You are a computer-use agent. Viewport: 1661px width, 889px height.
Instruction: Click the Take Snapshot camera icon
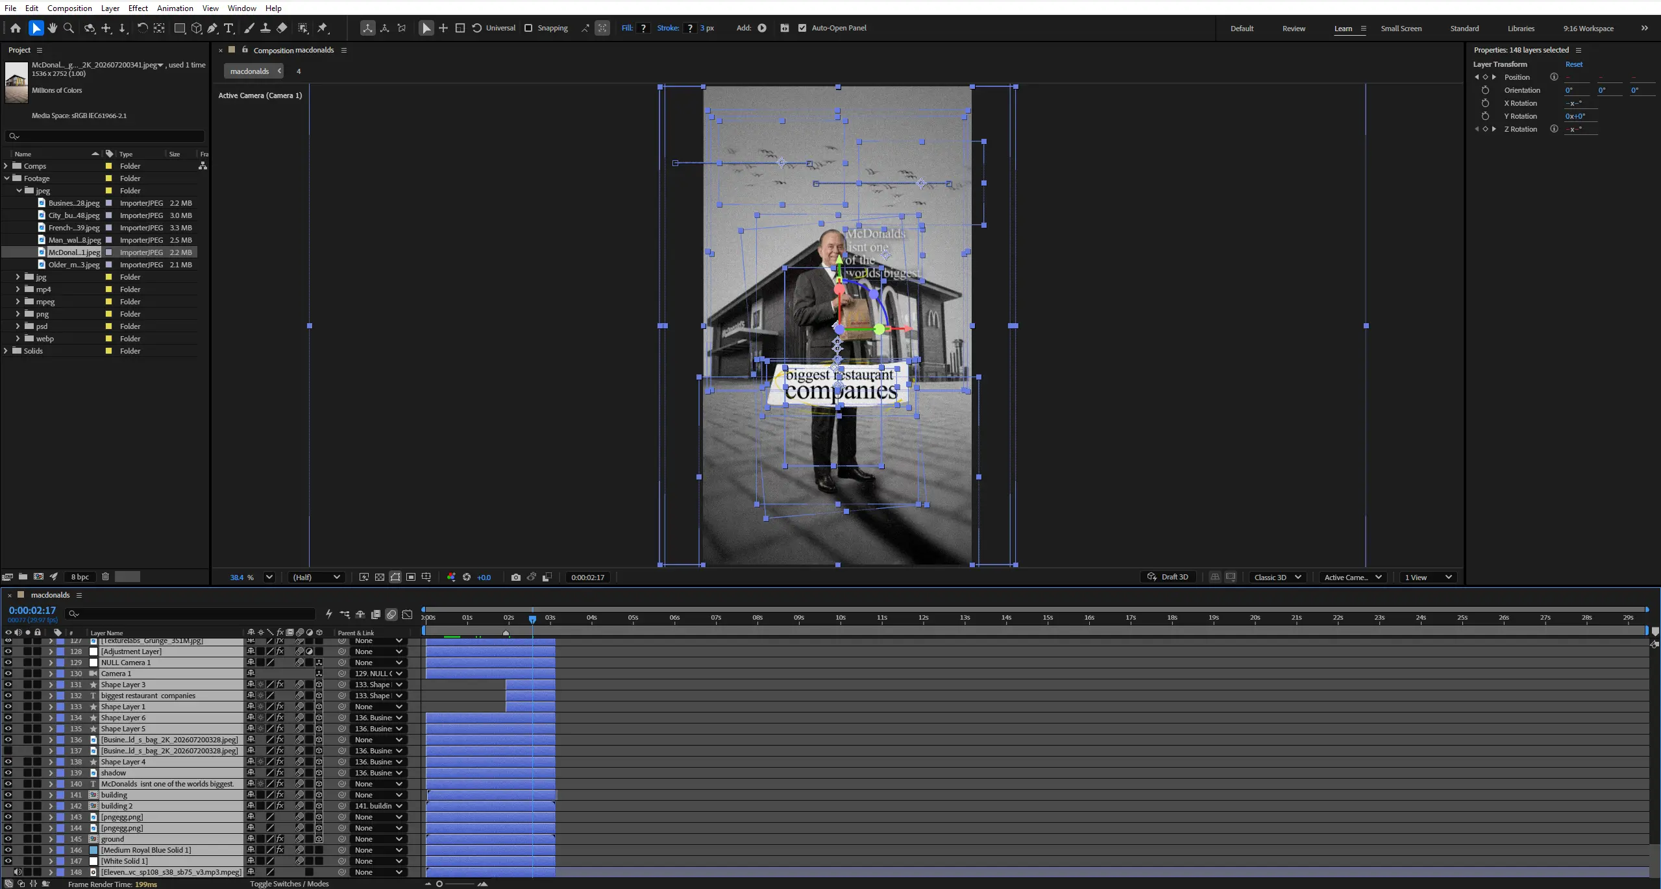[x=516, y=577]
